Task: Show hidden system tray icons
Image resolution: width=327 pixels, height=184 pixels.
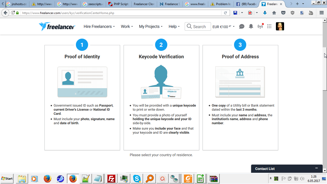Action: click(271, 178)
